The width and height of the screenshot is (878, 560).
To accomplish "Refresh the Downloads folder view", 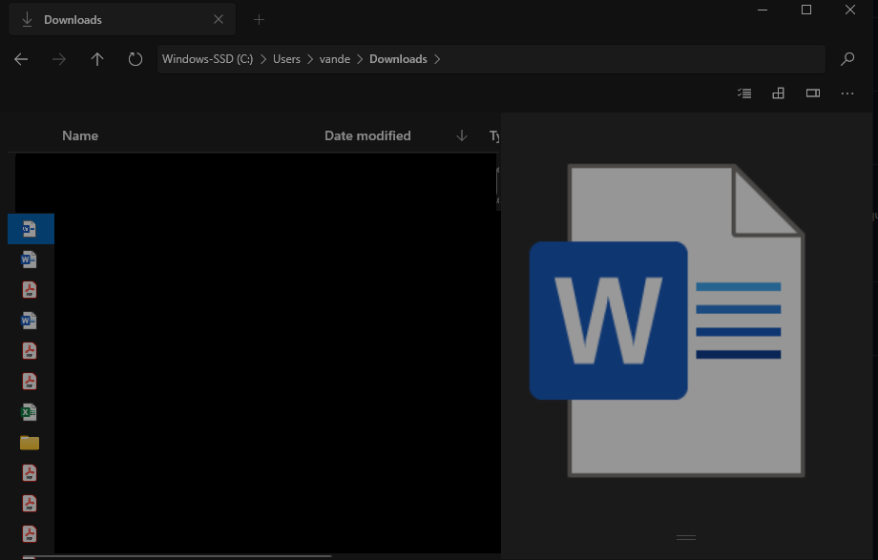I will coord(135,59).
